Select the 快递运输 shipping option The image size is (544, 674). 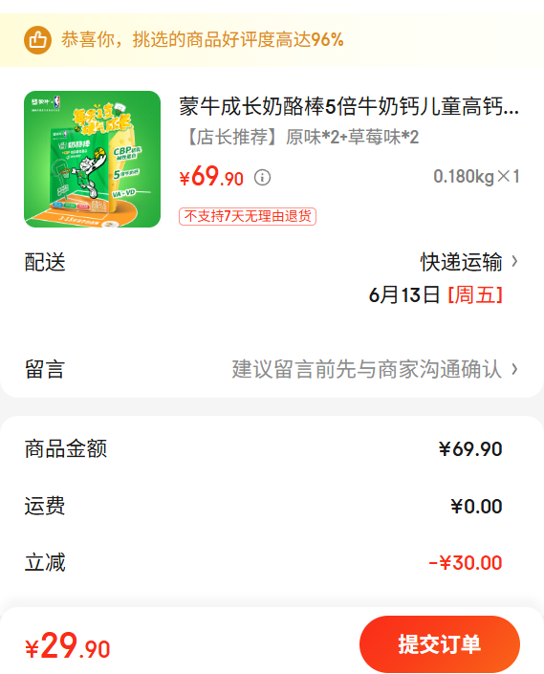click(x=461, y=262)
